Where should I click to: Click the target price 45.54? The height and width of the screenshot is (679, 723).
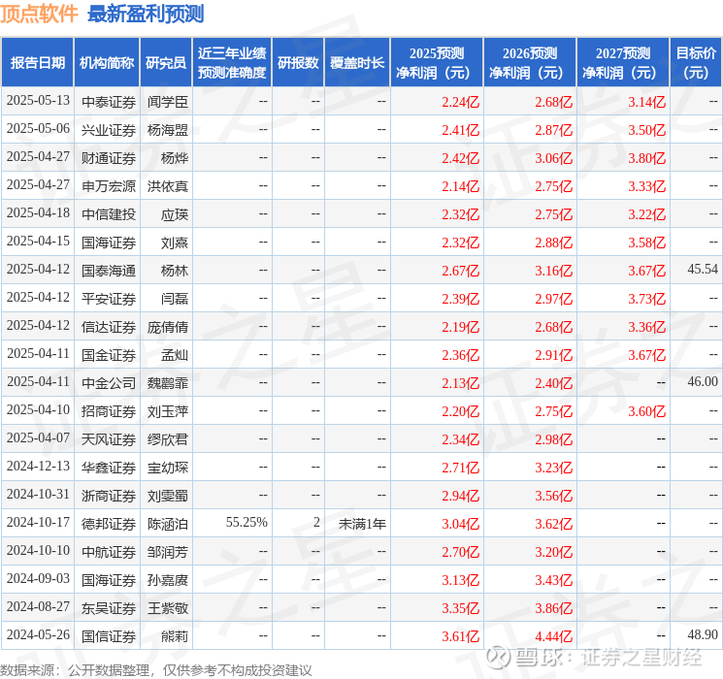point(703,270)
